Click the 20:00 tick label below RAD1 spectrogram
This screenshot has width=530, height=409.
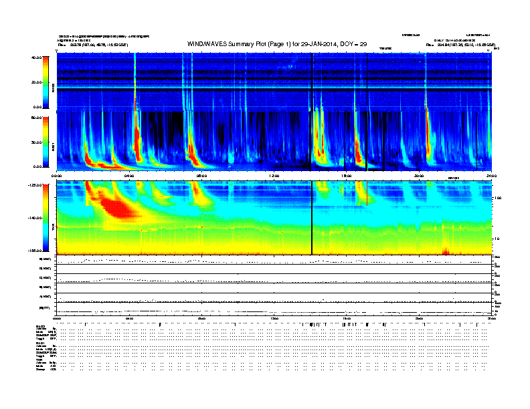(419, 176)
